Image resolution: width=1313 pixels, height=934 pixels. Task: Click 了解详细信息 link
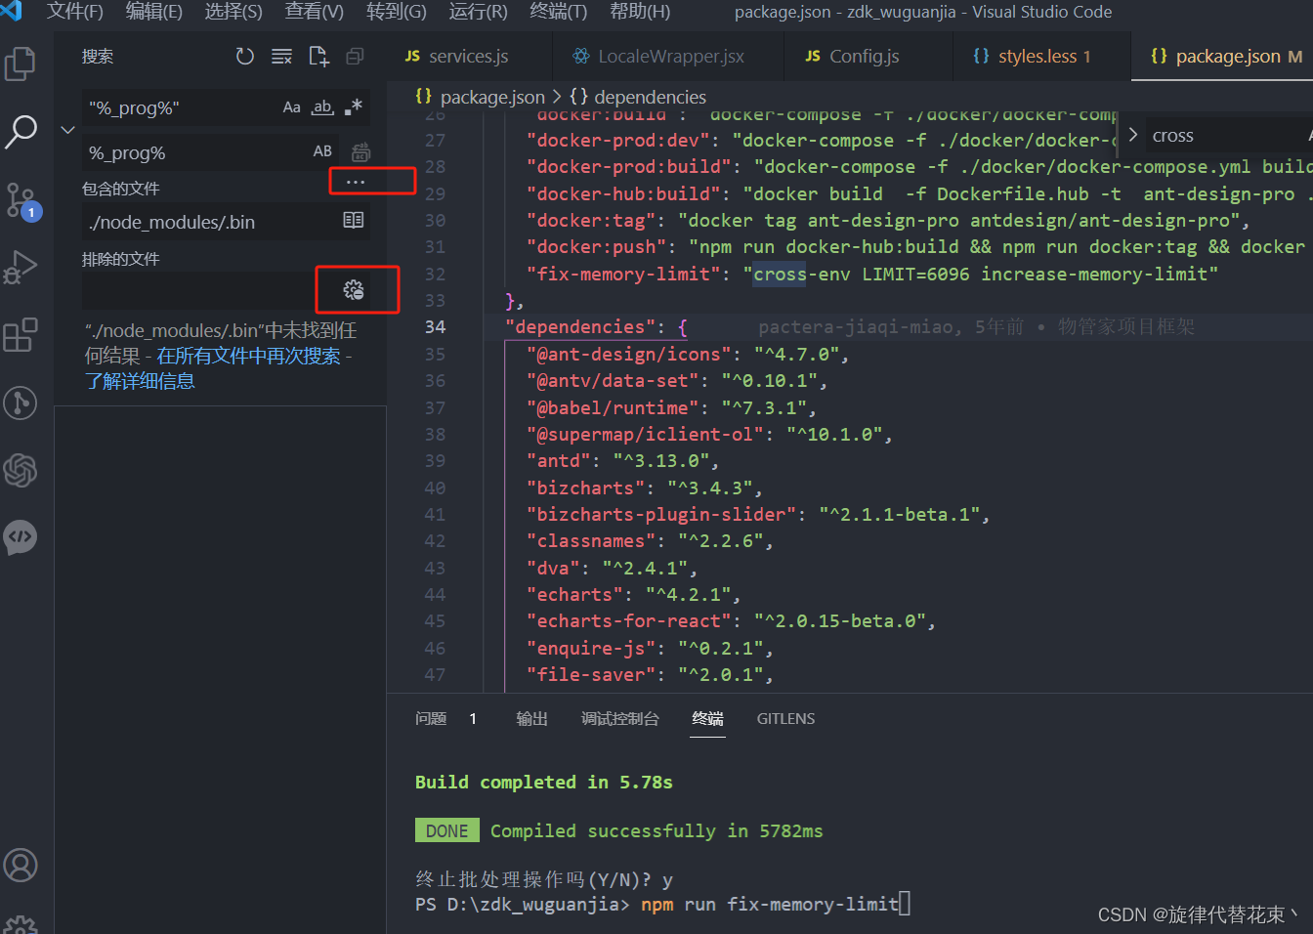(x=139, y=381)
